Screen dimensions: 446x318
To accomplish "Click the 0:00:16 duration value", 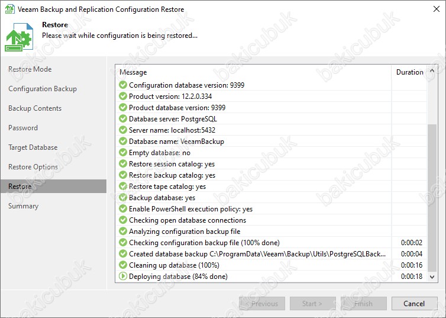I will (412, 265).
